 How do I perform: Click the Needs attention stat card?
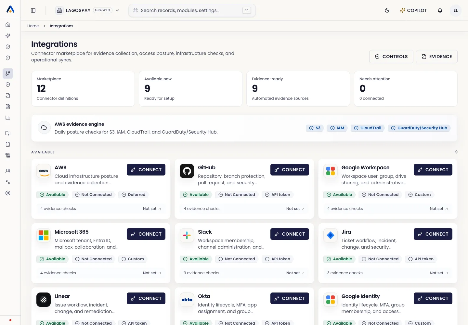[x=406, y=89]
